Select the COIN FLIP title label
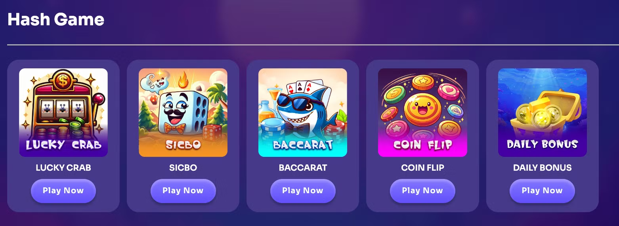Image resolution: width=619 pixels, height=226 pixels. click(x=422, y=168)
